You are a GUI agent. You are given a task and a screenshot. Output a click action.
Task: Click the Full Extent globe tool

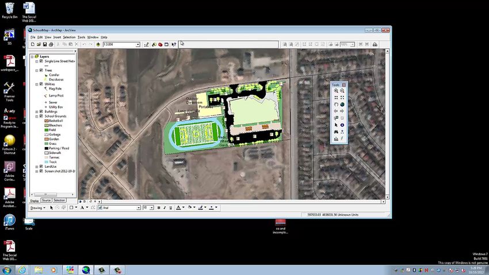[x=342, y=104]
